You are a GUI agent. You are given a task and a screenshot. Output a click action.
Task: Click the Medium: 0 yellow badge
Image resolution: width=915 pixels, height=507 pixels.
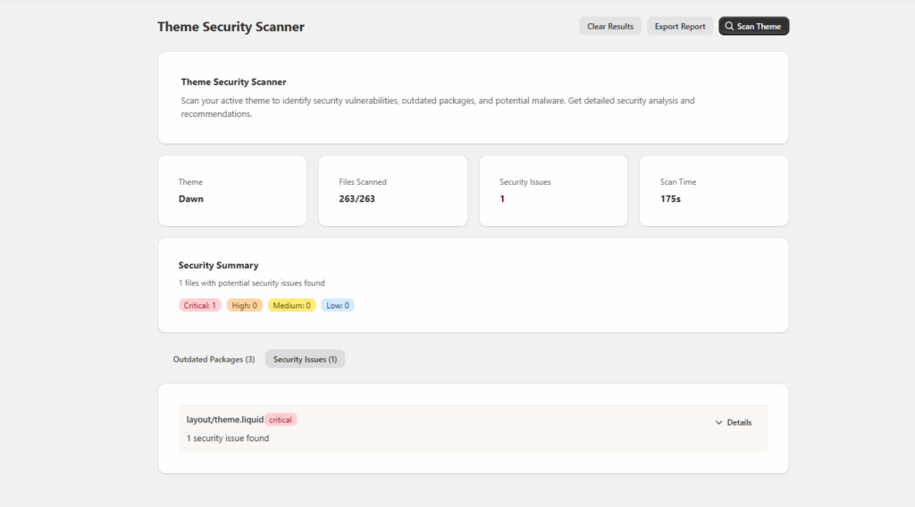(x=292, y=305)
